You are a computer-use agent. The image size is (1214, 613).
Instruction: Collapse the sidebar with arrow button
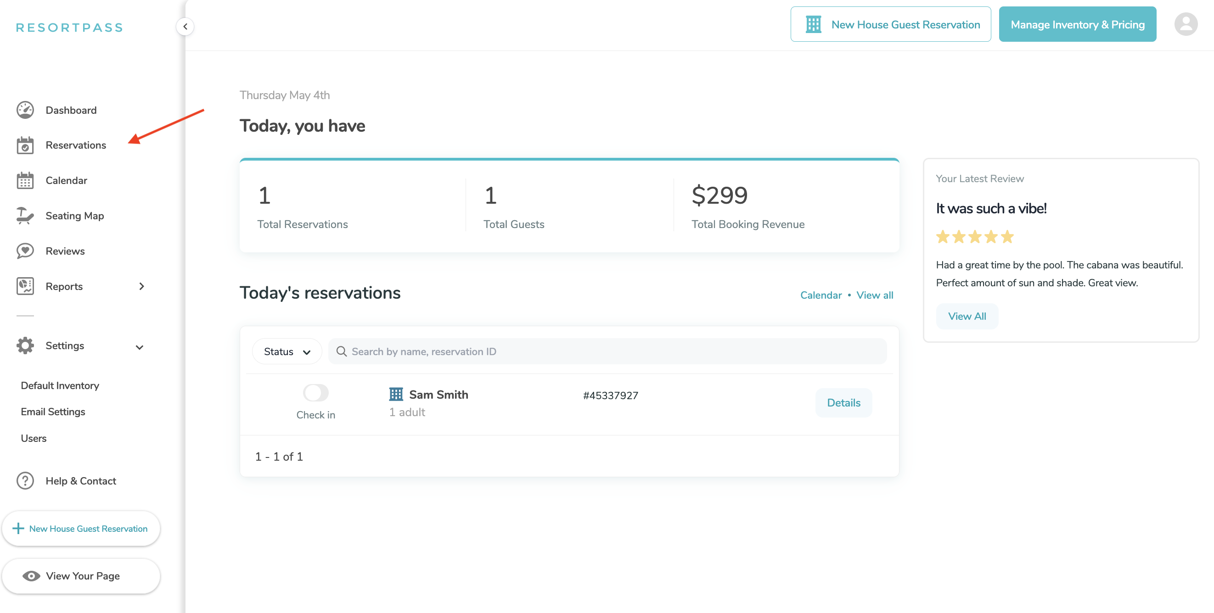coord(185,27)
